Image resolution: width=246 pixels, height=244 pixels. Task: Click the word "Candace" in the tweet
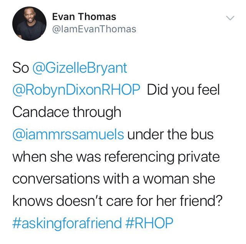(x=41, y=112)
